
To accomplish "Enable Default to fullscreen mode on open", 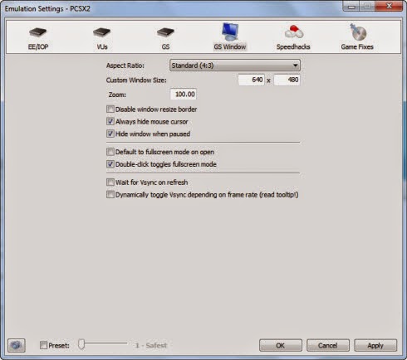I will coord(110,152).
